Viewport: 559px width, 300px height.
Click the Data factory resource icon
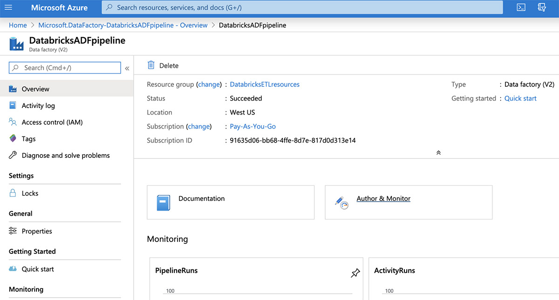tap(16, 44)
